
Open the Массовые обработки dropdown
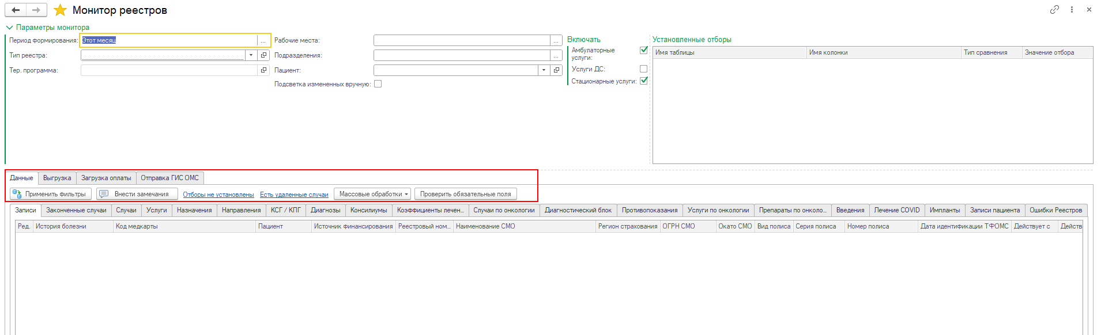tap(373, 194)
